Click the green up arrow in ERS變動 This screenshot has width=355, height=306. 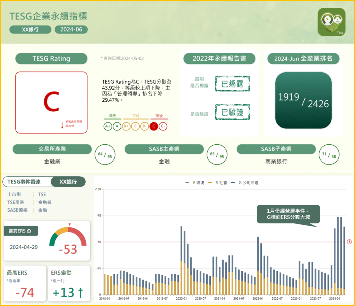coord(80,293)
